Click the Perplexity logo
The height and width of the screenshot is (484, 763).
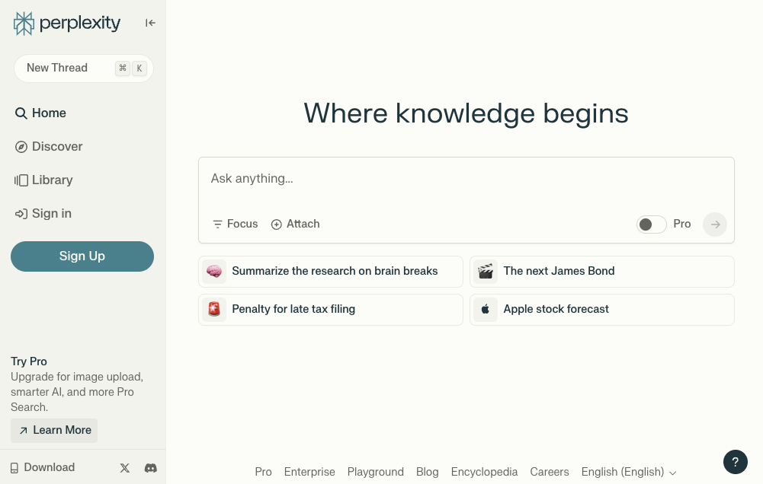66,24
